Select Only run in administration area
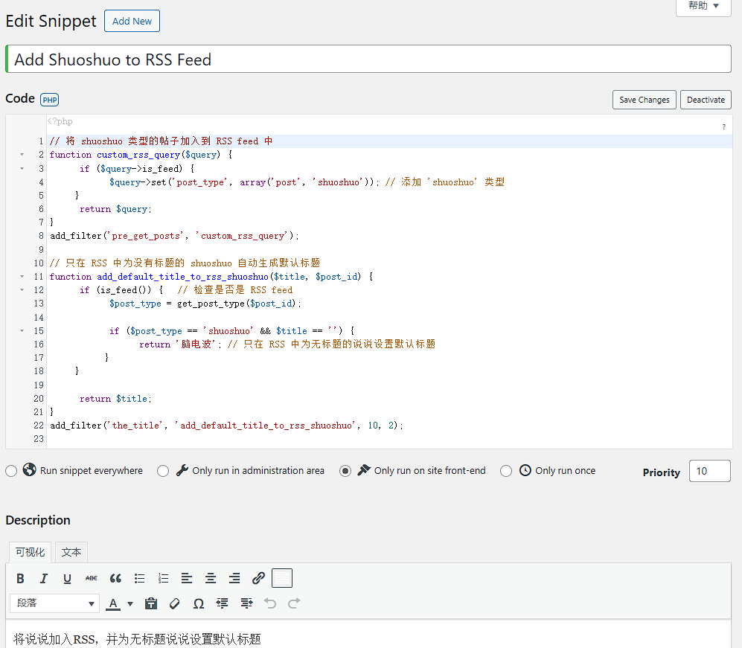 163,471
